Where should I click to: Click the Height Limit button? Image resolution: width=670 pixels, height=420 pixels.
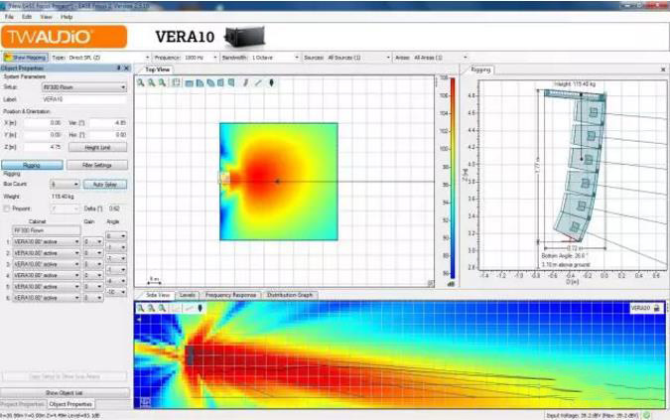[x=98, y=147]
